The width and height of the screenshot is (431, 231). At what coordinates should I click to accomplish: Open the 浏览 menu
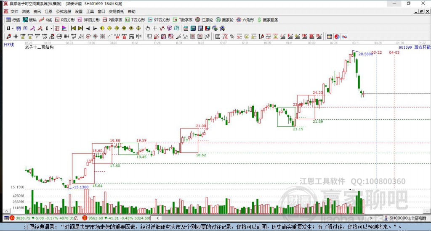26,11
